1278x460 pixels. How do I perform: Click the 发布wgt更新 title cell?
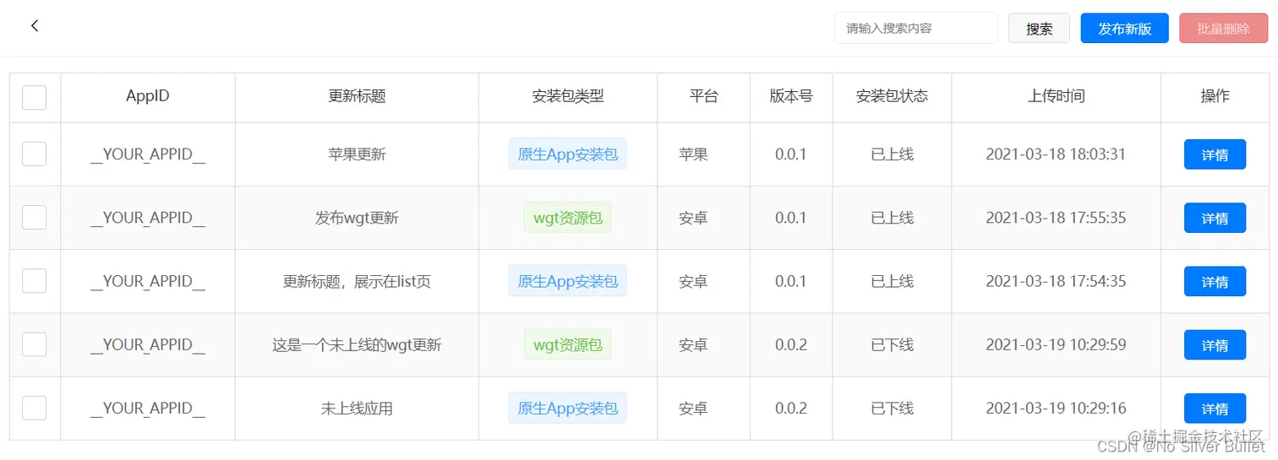click(x=357, y=218)
